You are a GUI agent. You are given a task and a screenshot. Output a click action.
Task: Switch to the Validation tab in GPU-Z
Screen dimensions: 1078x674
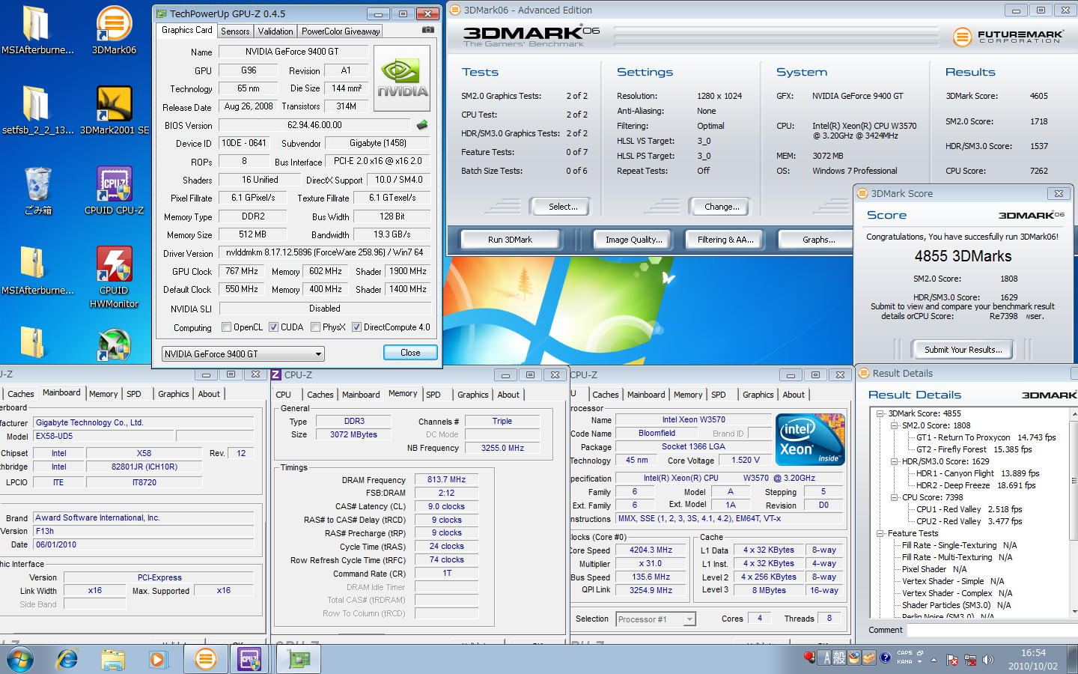[x=275, y=31]
